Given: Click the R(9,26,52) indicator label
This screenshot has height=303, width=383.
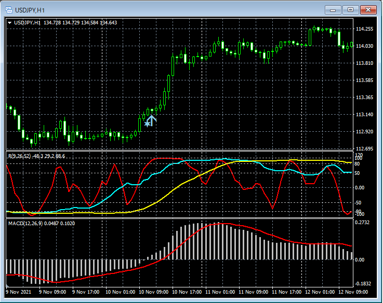Looking at the screenshot, I should (x=19, y=156).
